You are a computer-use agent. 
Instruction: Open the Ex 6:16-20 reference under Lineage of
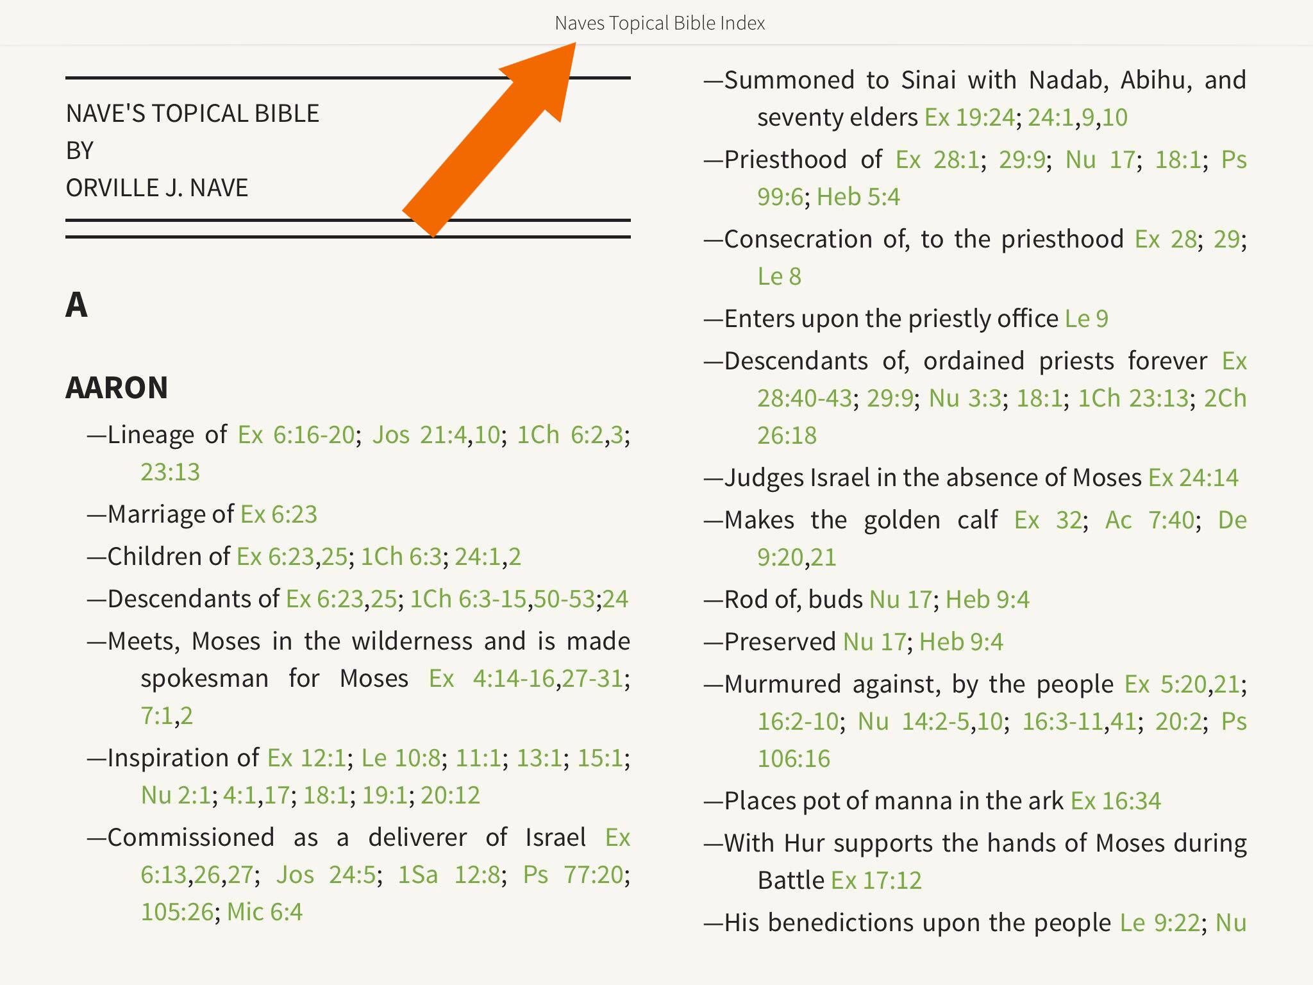pyautogui.click(x=296, y=435)
